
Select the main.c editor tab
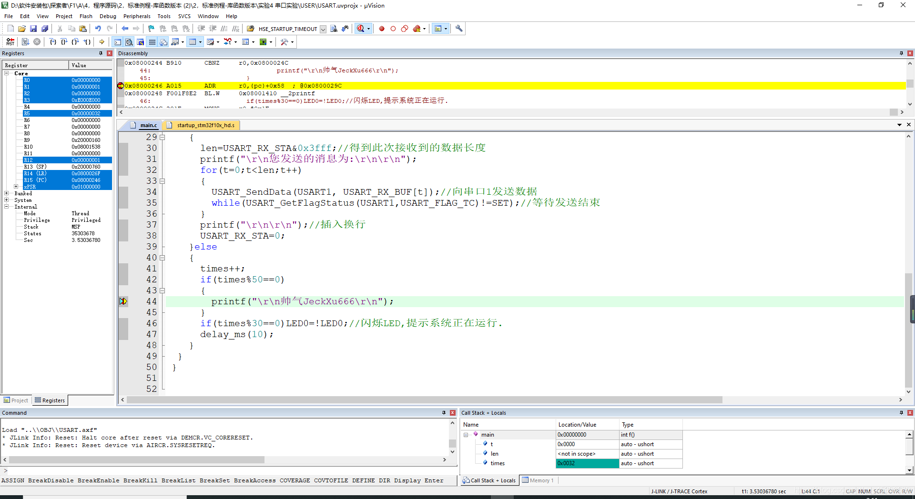click(144, 125)
